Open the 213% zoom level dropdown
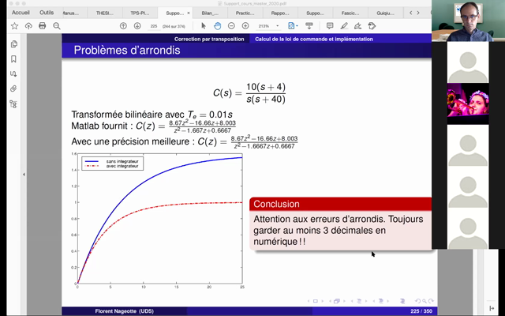Screen dimensions: 505x316 point(267,26)
